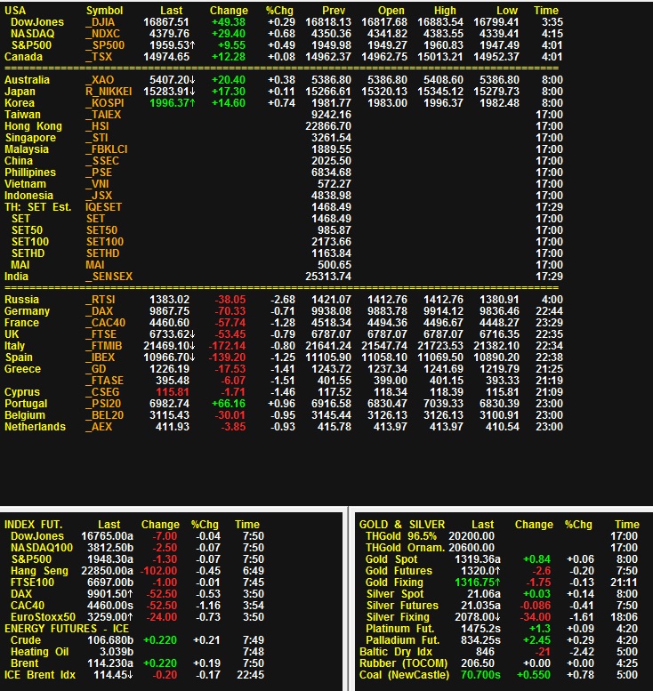
Task: Click the INDEX FUT. panel heading
Action: 34,525
